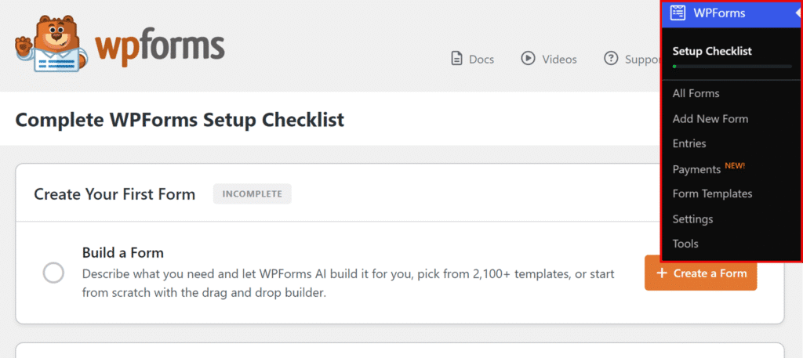Viewport: 803px width, 358px height.
Task: Open the WPForms sidebar menu header
Action: [x=732, y=14]
